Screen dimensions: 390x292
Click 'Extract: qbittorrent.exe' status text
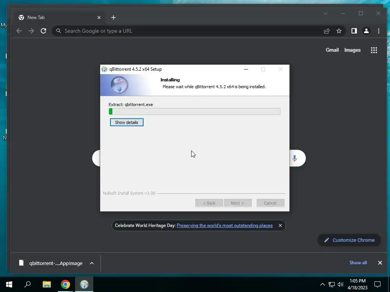point(131,105)
